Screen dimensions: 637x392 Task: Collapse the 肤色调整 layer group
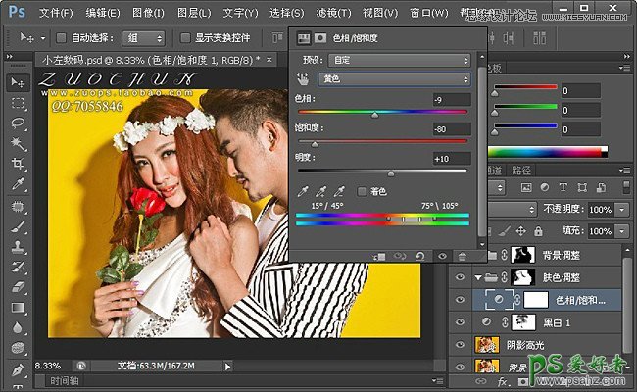(478, 277)
